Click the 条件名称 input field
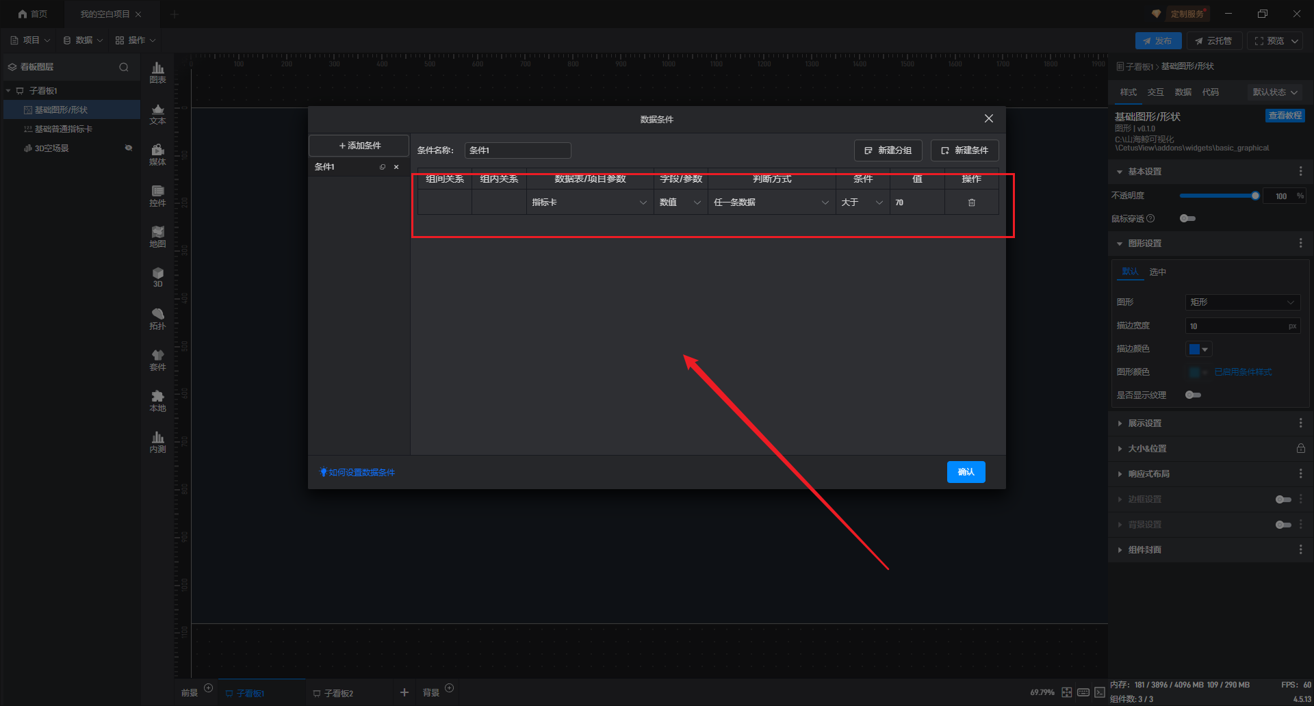The width and height of the screenshot is (1314, 706). coord(517,151)
